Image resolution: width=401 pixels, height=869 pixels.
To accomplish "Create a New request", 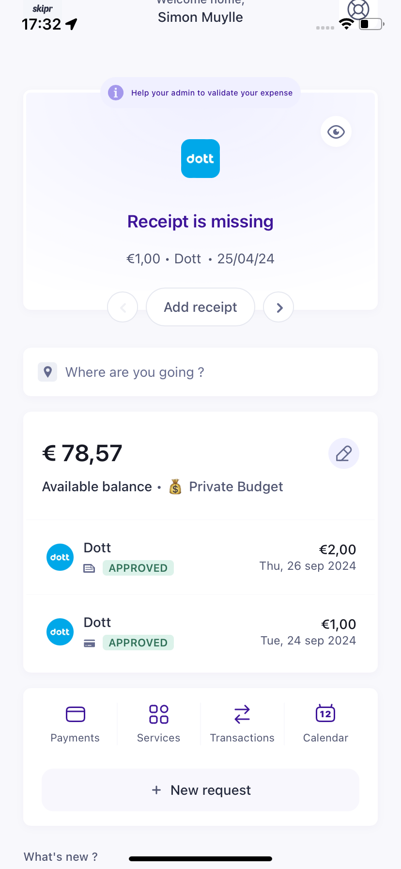I will [200, 790].
